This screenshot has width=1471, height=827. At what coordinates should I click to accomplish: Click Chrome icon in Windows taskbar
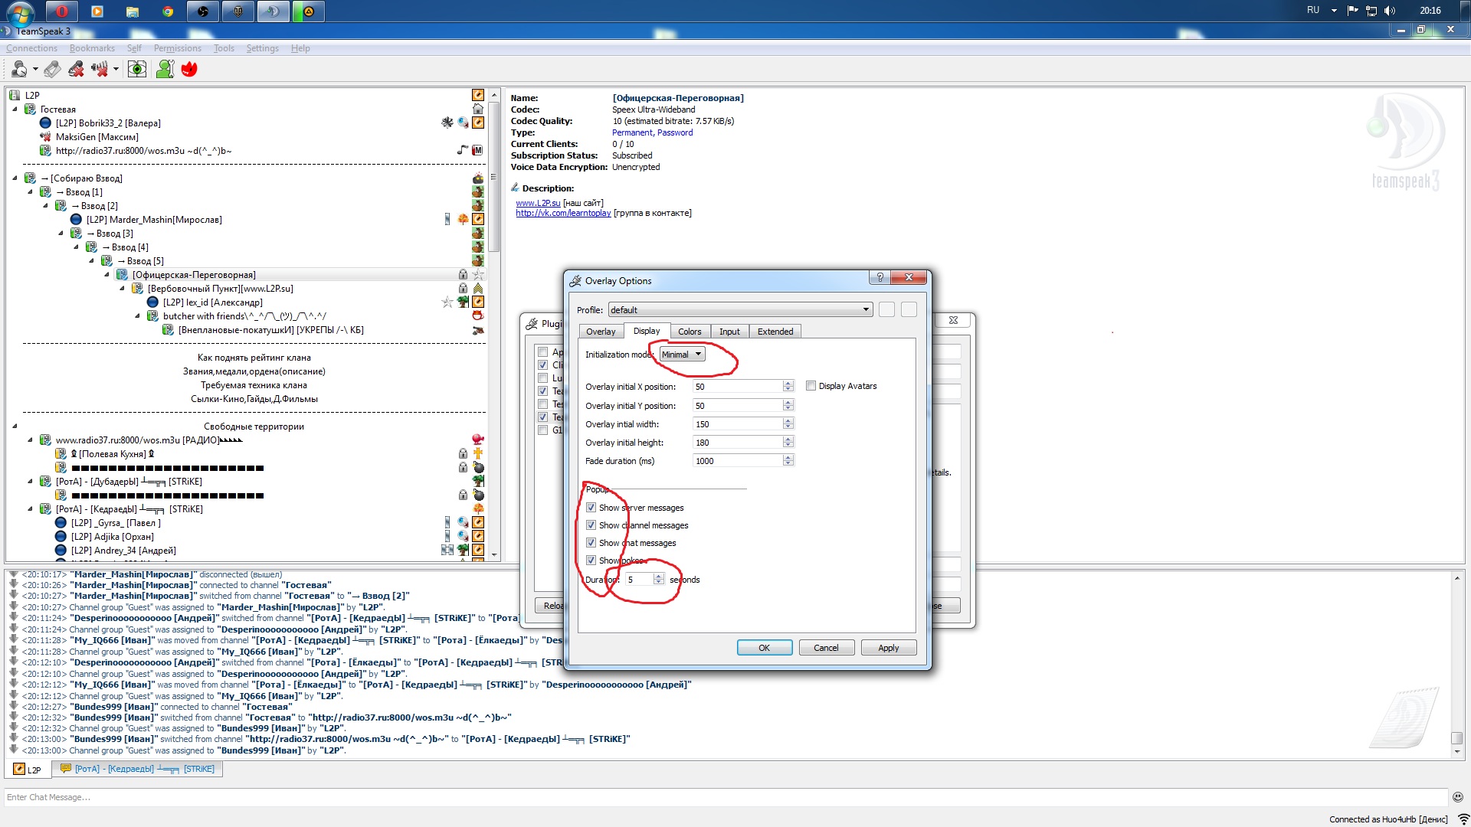coord(168,11)
